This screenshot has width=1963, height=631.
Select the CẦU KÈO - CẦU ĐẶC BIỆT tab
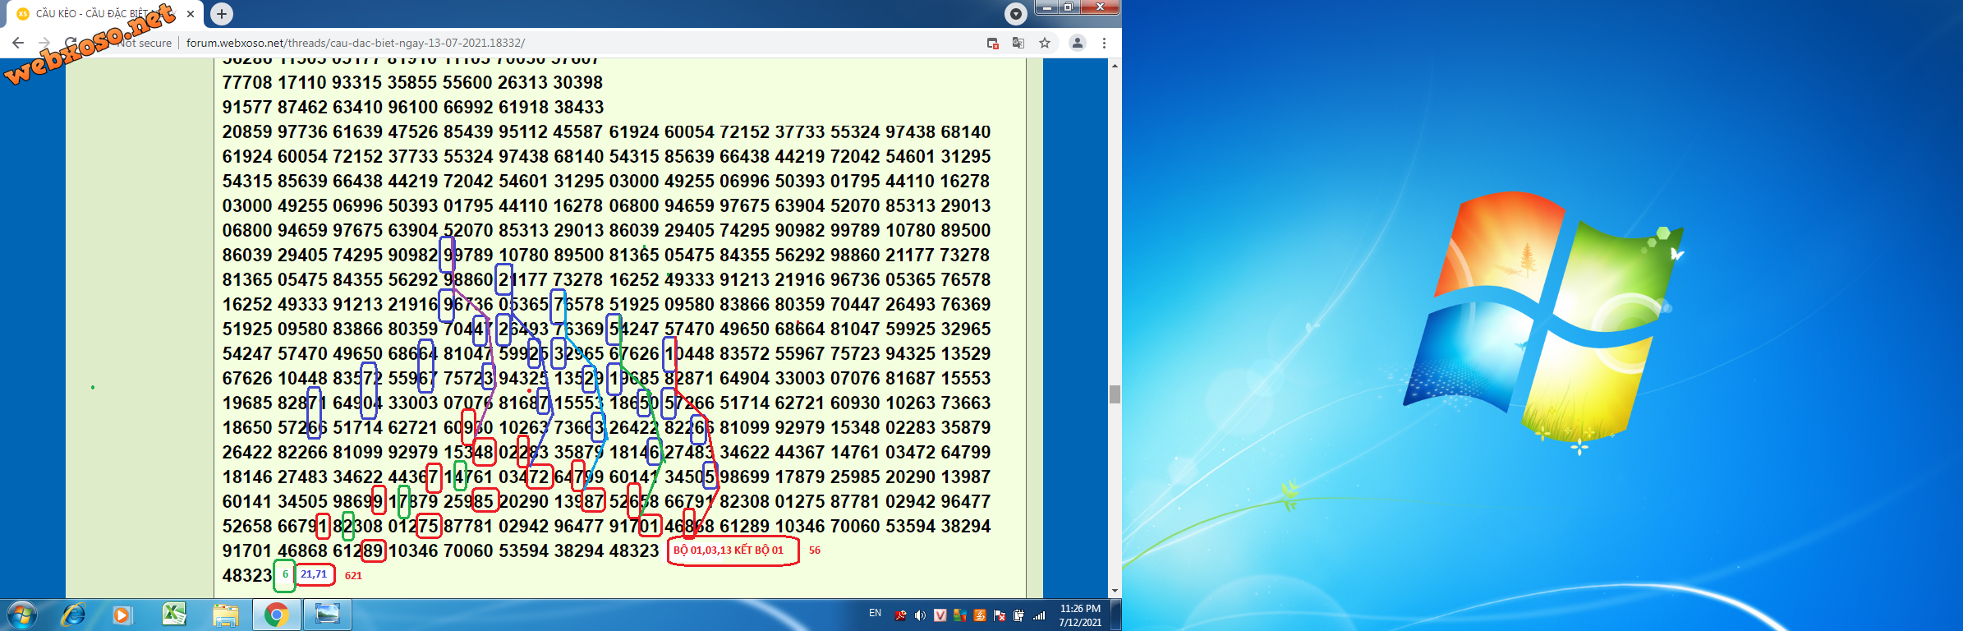106,14
